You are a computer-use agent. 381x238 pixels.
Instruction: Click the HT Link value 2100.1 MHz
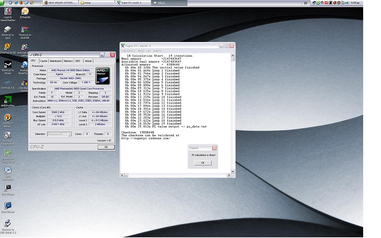click(x=58, y=124)
